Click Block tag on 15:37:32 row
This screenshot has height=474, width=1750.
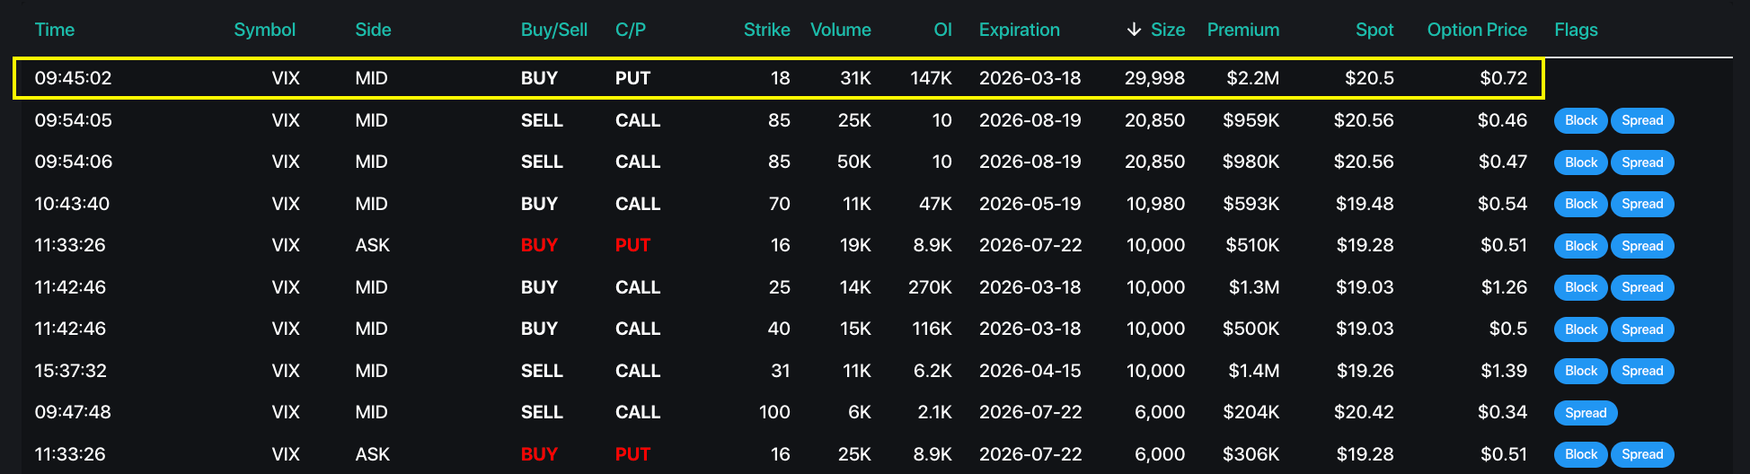[x=1581, y=371]
